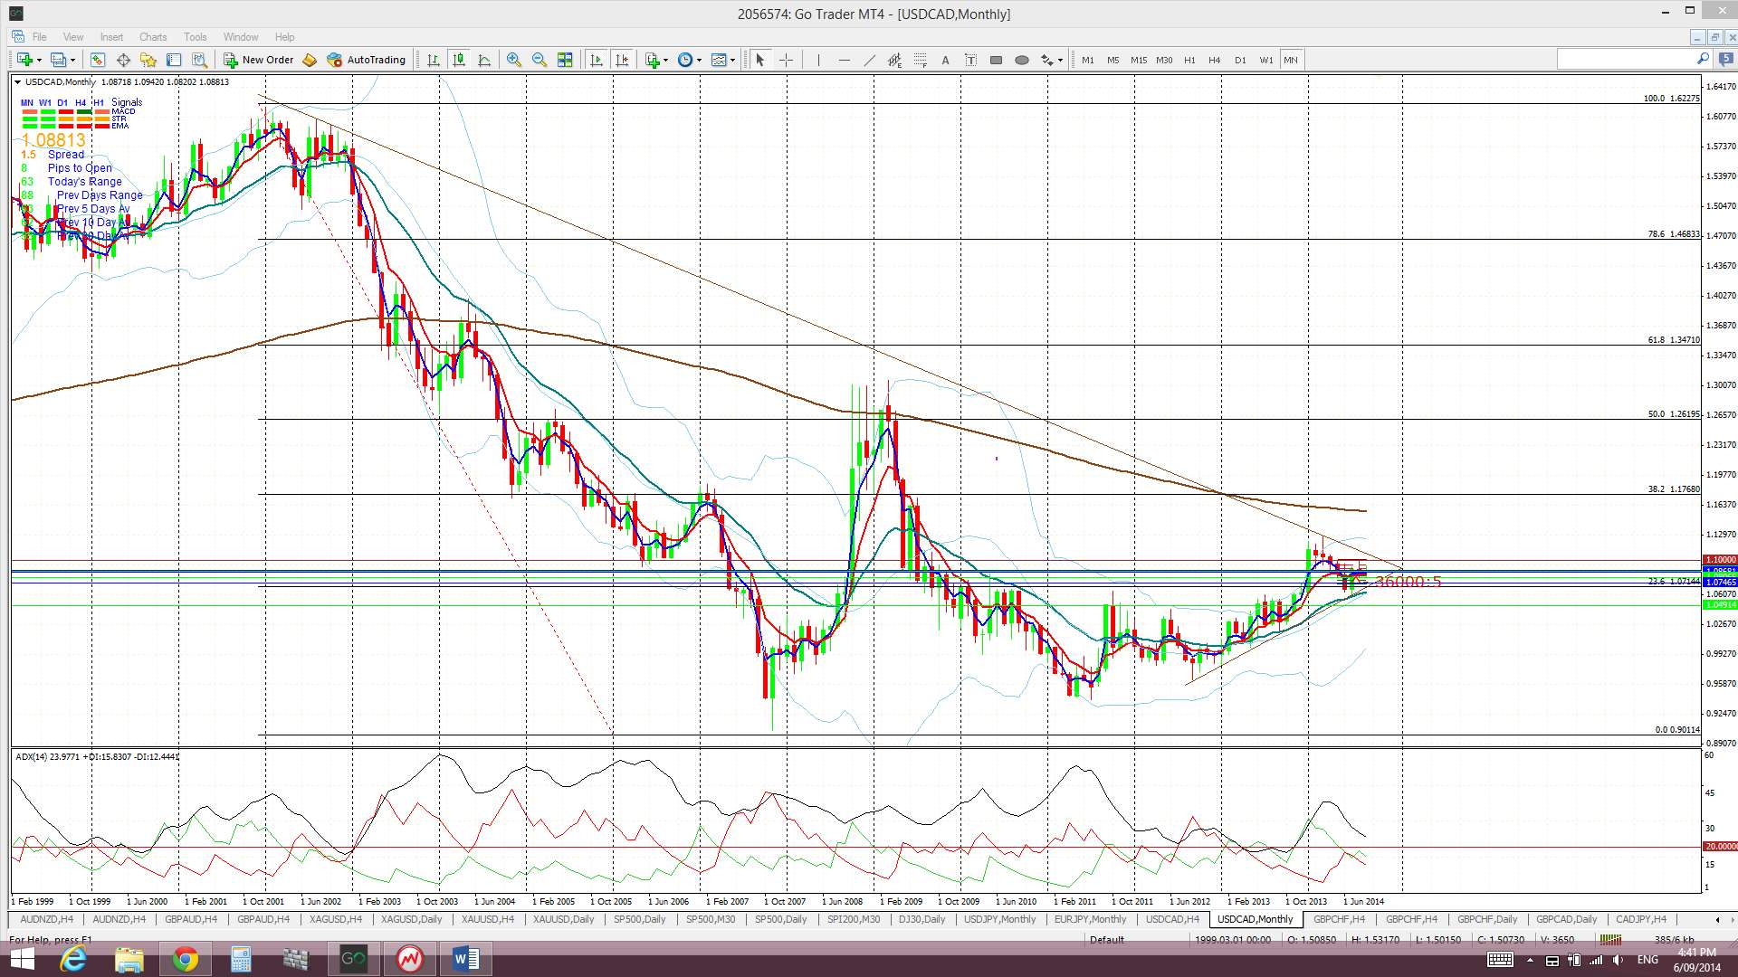The image size is (1738, 977).
Task: Toggle the AutoTrading button
Action: click(366, 60)
